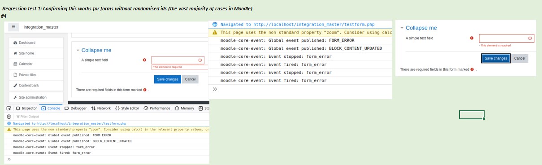Open the Style Editor devtools tab
The width and height of the screenshot is (542, 165).
tap(127, 108)
